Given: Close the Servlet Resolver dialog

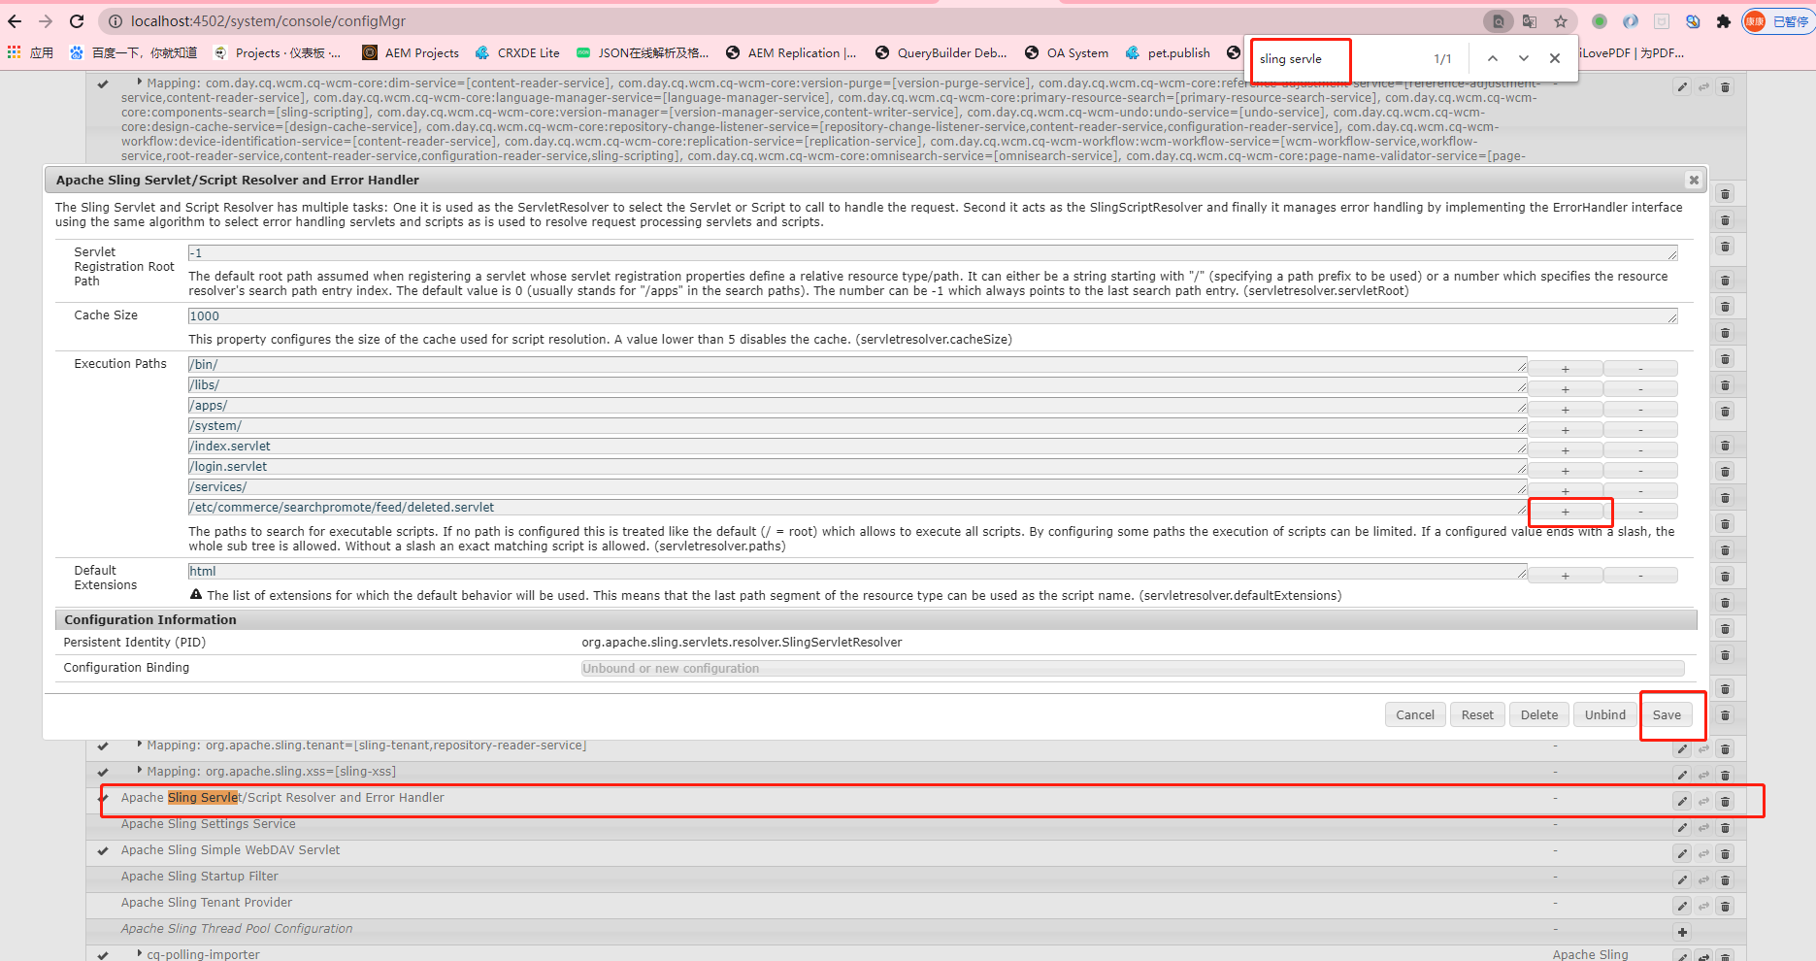Looking at the screenshot, I should [x=1694, y=180].
